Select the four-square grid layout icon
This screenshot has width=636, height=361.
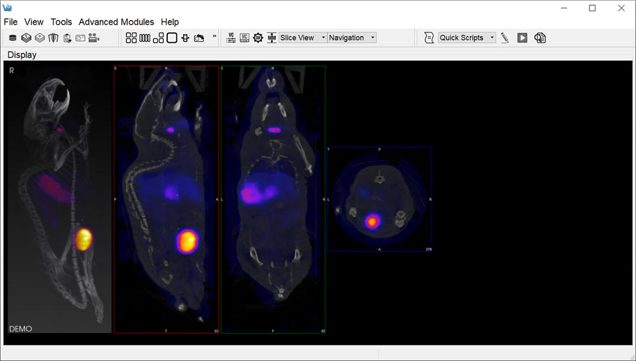pos(131,38)
